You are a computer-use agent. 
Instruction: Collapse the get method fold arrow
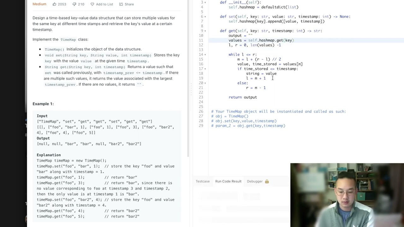205,31
